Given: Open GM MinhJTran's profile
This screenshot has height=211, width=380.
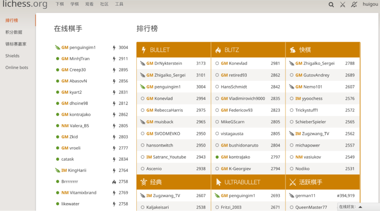Looking at the screenshot, I should click(x=76, y=58).
